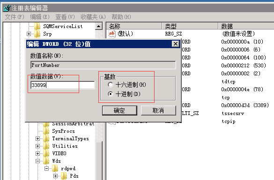Click the Srp folder icon

[x=37, y=34]
